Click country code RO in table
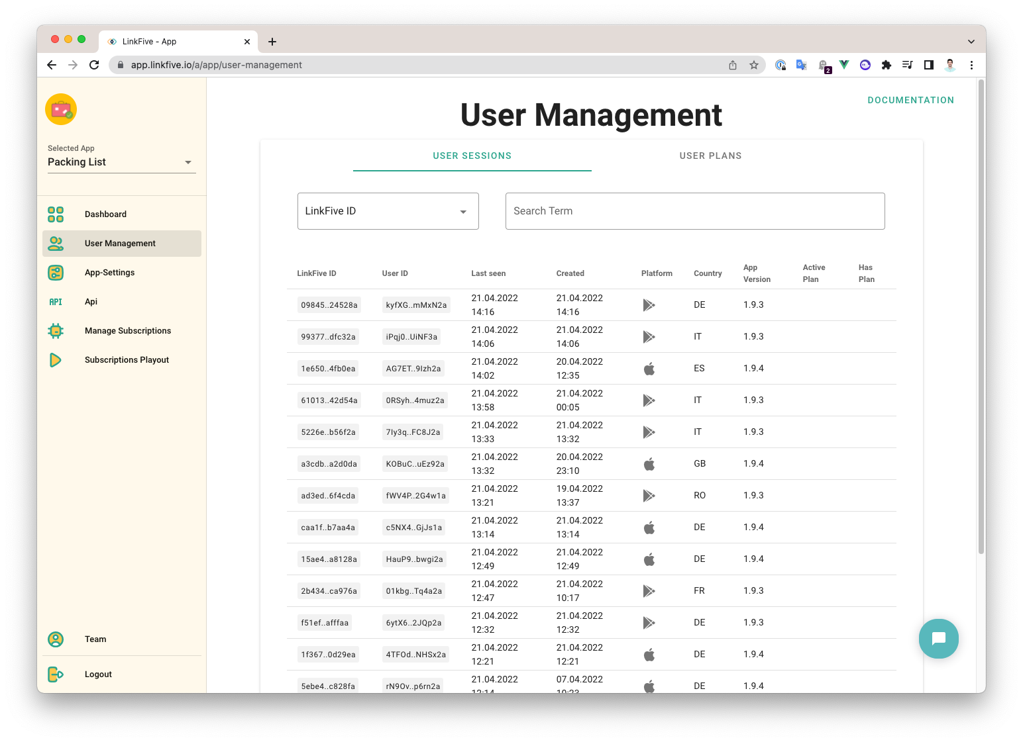1023x742 pixels. (700, 496)
